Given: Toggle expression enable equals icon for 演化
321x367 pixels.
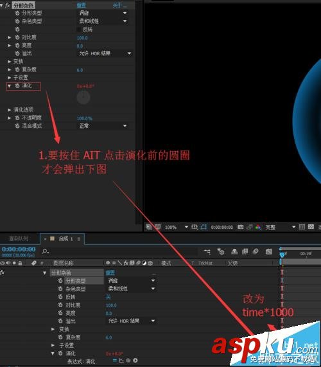Looking at the screenshot, I should point(114,361).
